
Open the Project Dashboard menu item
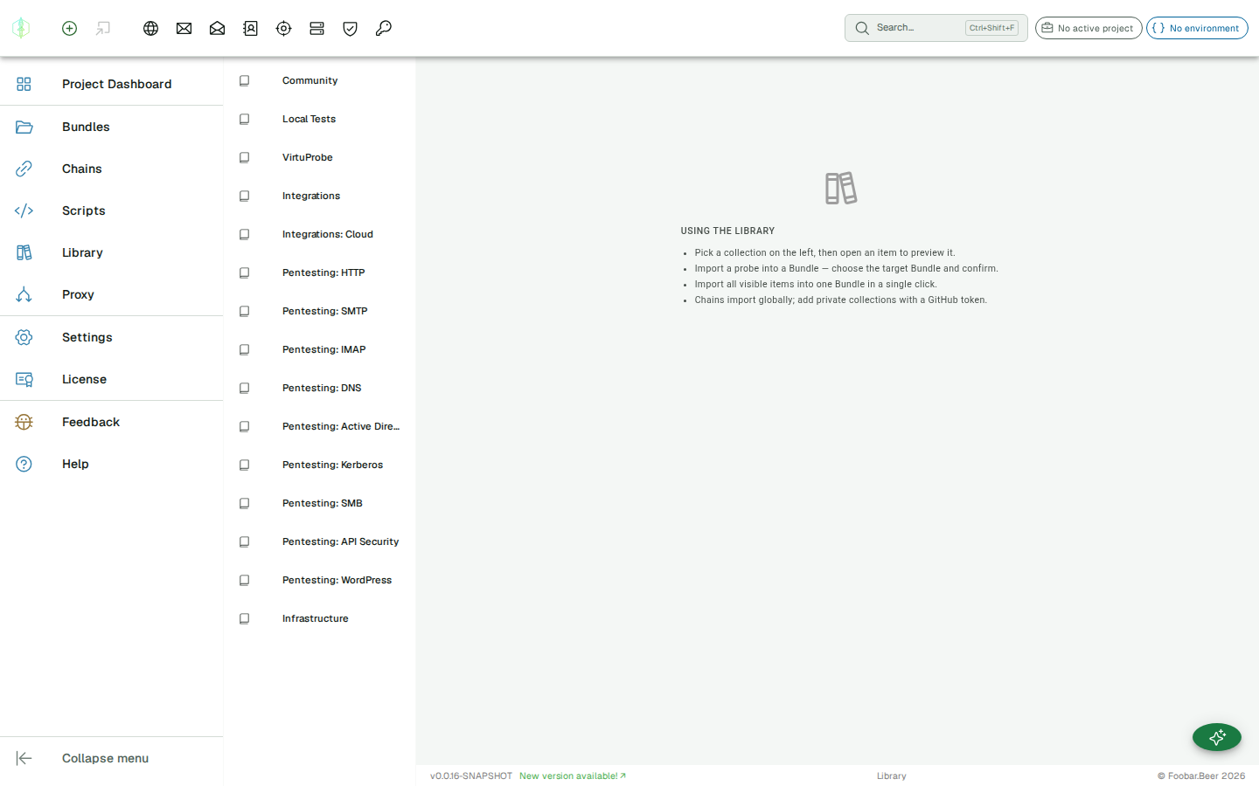[112, 84]
